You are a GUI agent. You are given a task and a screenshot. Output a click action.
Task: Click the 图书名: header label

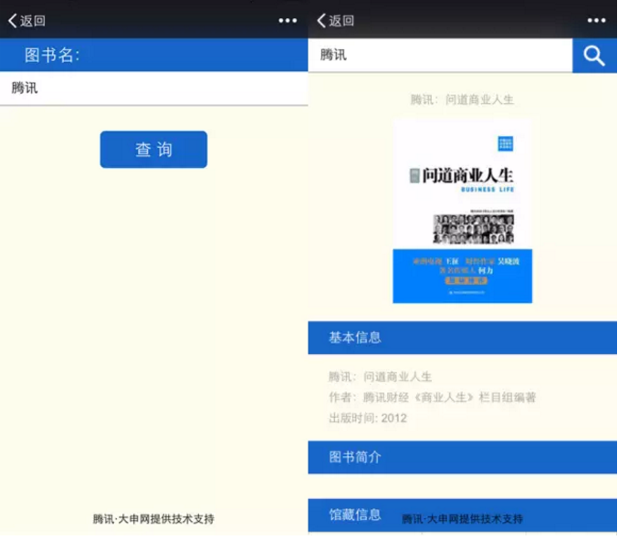click(52, 55)
